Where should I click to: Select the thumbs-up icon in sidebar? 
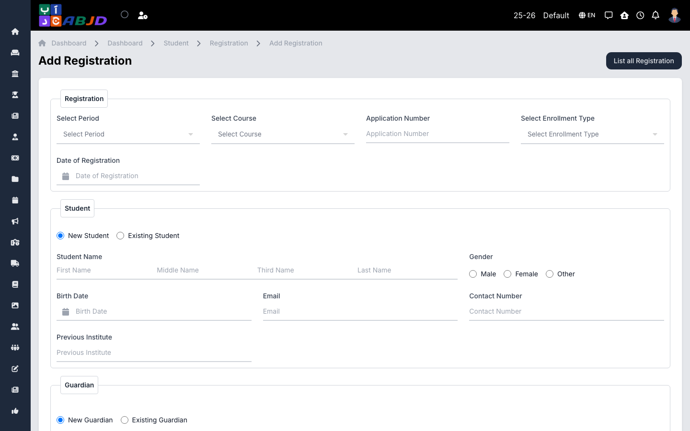(x=15, y=411)
